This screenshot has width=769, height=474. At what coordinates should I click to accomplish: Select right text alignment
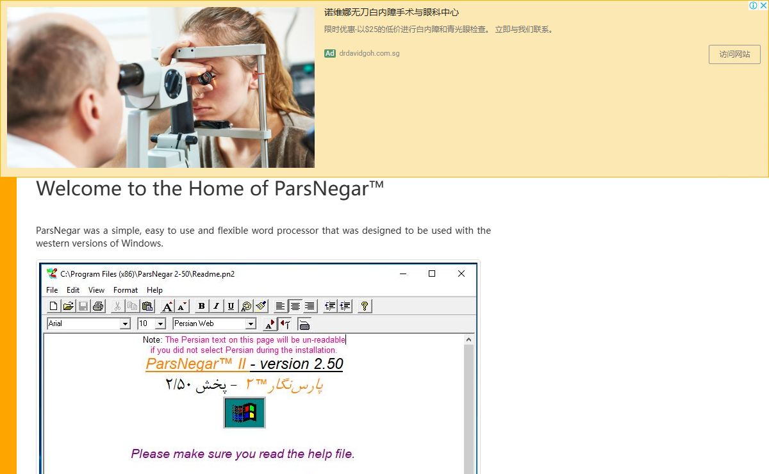(x=310, y=306)
